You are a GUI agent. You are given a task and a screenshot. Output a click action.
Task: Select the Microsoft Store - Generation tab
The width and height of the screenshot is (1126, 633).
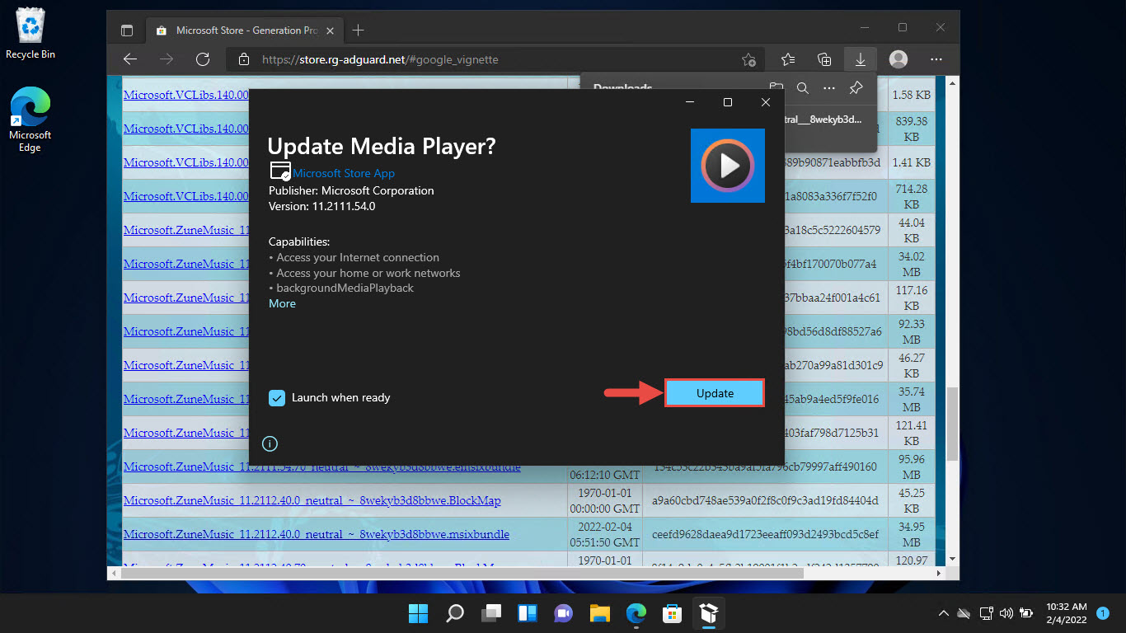[x=243, y=30]
